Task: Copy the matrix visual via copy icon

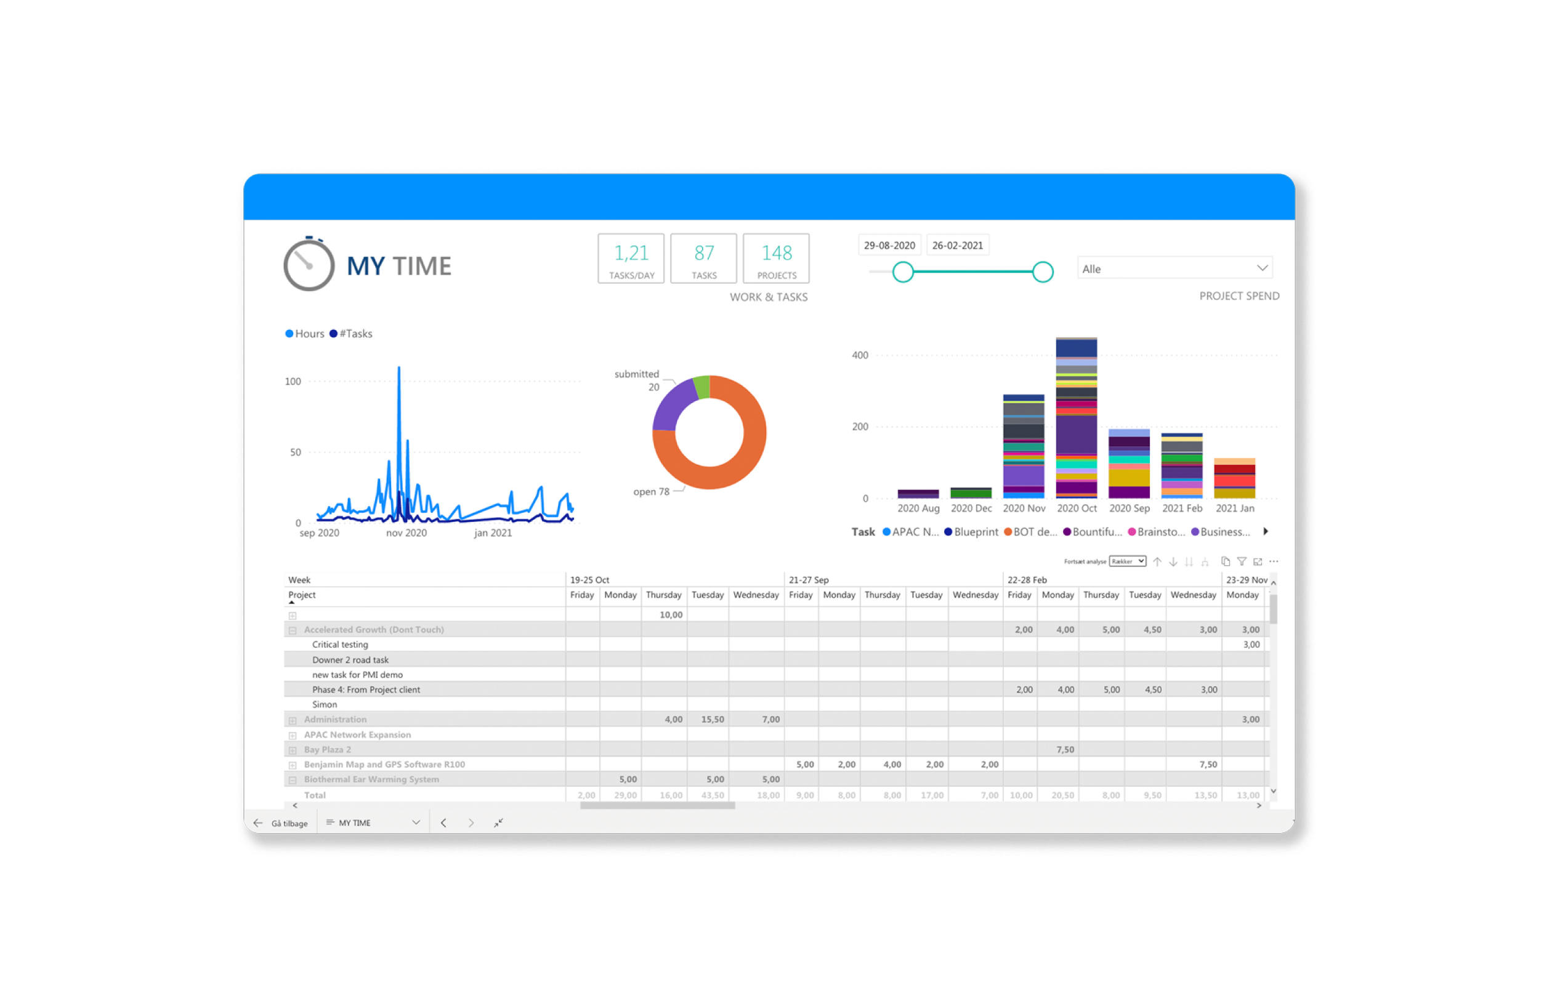Action: 1226,561
